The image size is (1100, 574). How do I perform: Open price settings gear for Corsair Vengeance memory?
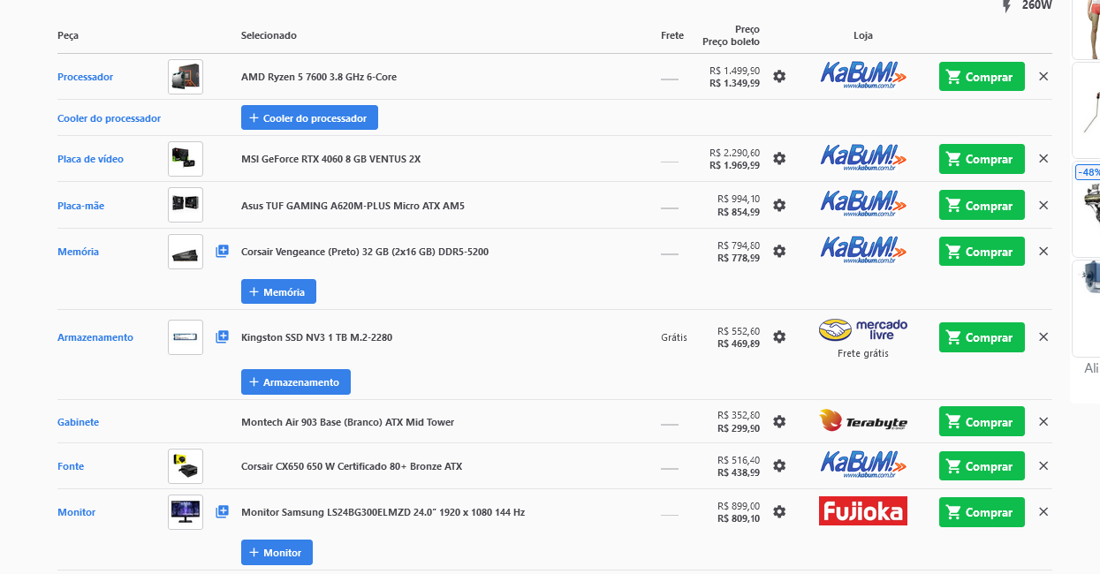(779, 252)
